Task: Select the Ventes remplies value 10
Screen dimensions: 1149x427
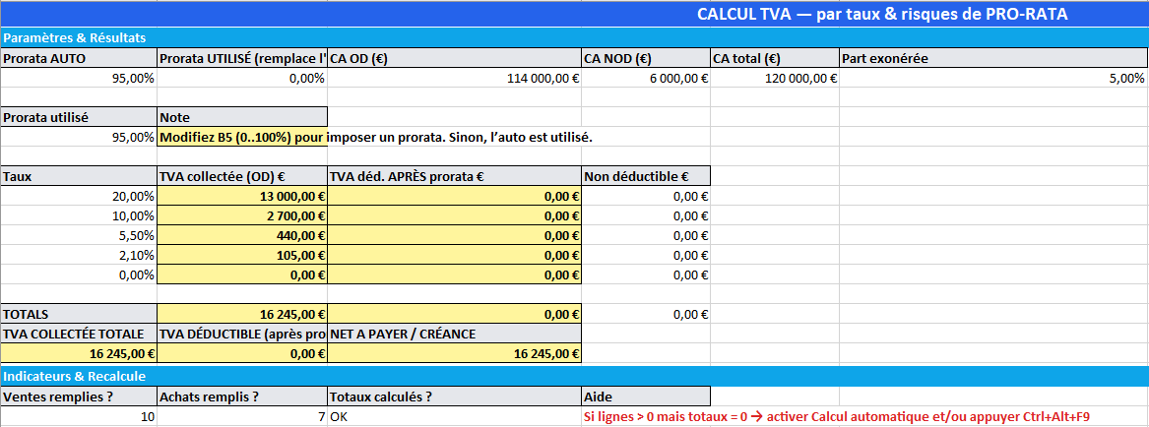Action: [79, 417]
